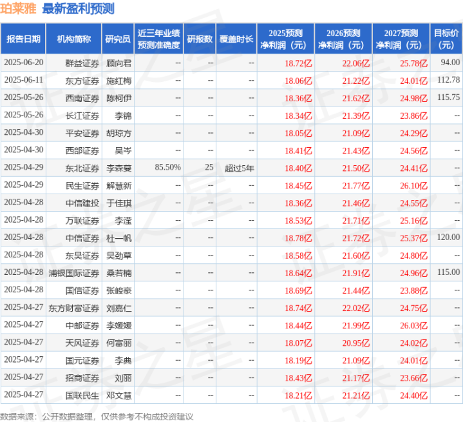Click target price 115.75
The width and height of the screenshot is (463, 422).
click(x=449, y=97)
